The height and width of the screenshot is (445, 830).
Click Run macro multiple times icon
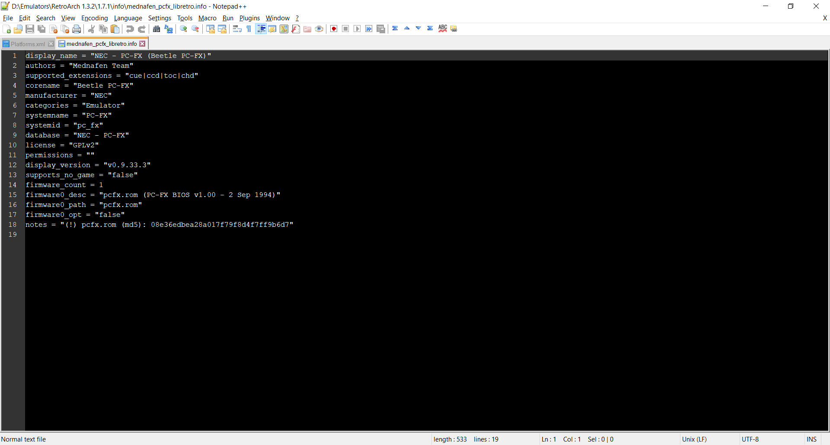pos(369,29)
